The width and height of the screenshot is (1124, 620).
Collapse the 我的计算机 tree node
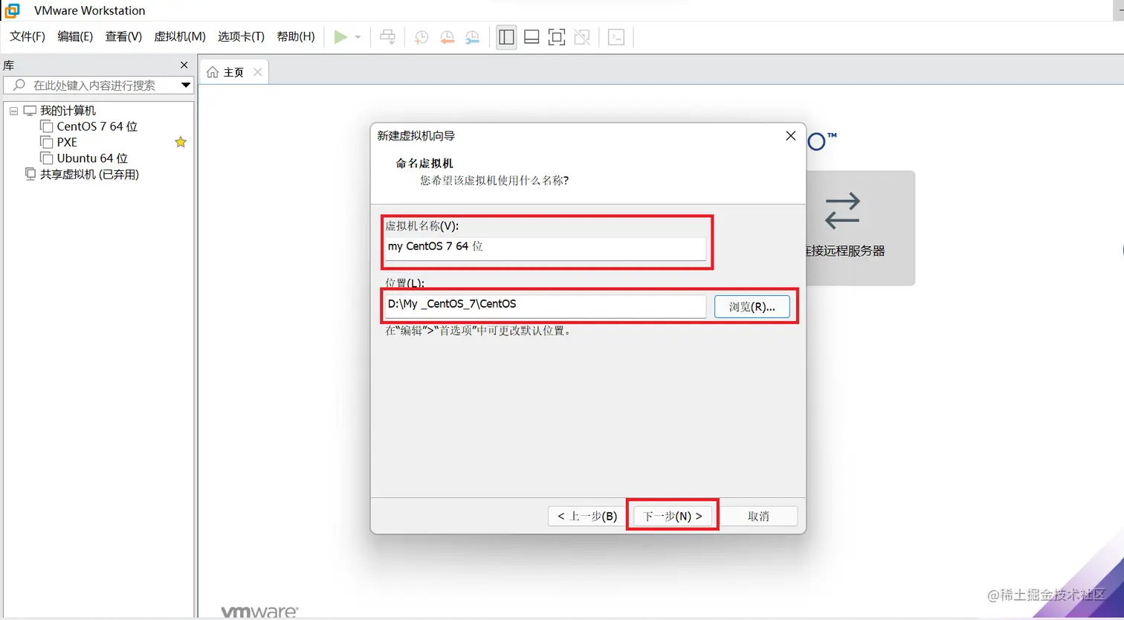click(13, 111)
